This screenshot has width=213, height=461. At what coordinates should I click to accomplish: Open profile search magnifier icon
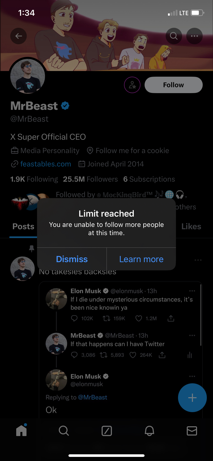click(174, 36)
